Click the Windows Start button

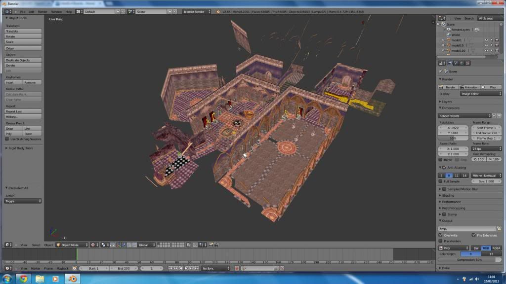(7, 279)
